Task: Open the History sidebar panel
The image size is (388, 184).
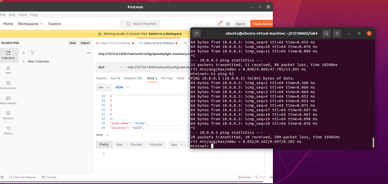Action: pos(8,131)
